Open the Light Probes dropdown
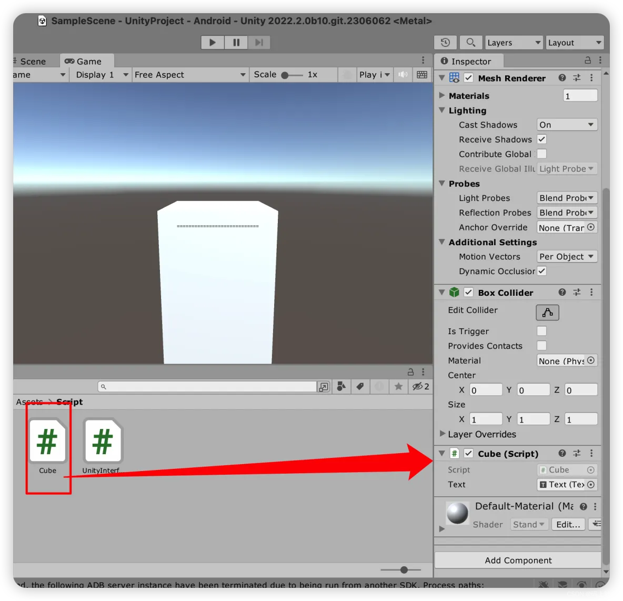 (567, 198)
